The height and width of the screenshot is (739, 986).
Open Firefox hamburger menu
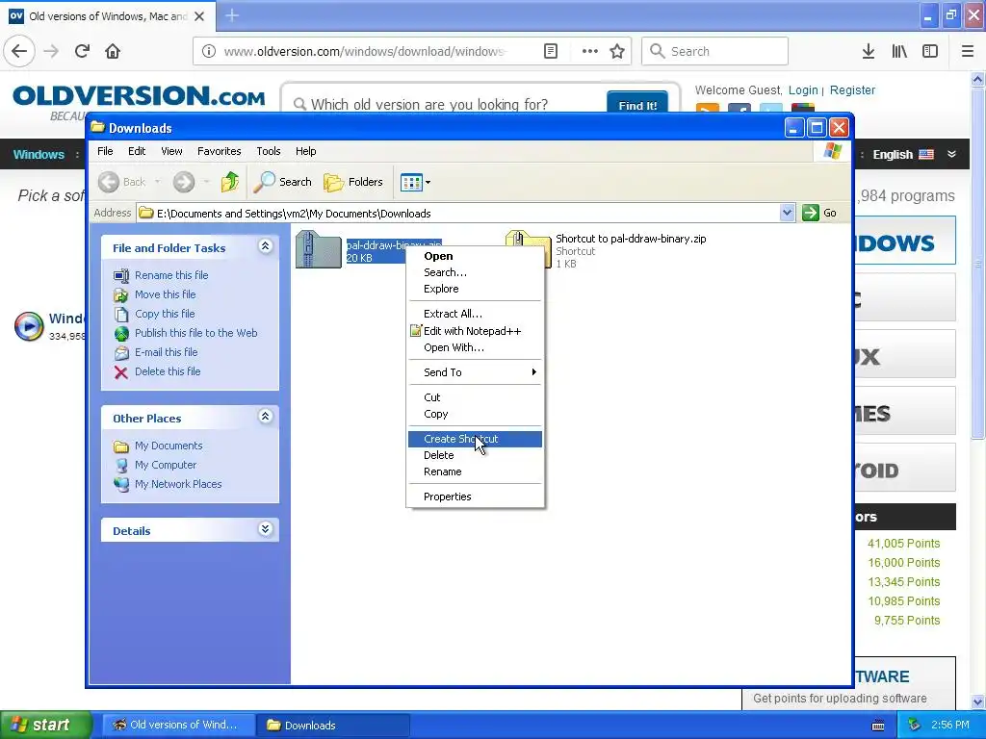click(967, 51)
